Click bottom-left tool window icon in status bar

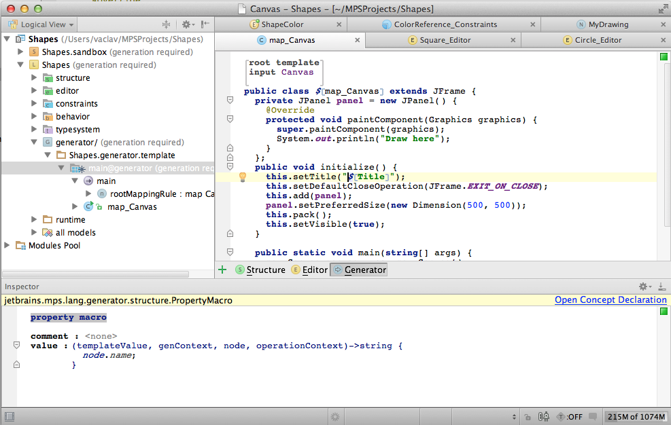coord(10,416)
